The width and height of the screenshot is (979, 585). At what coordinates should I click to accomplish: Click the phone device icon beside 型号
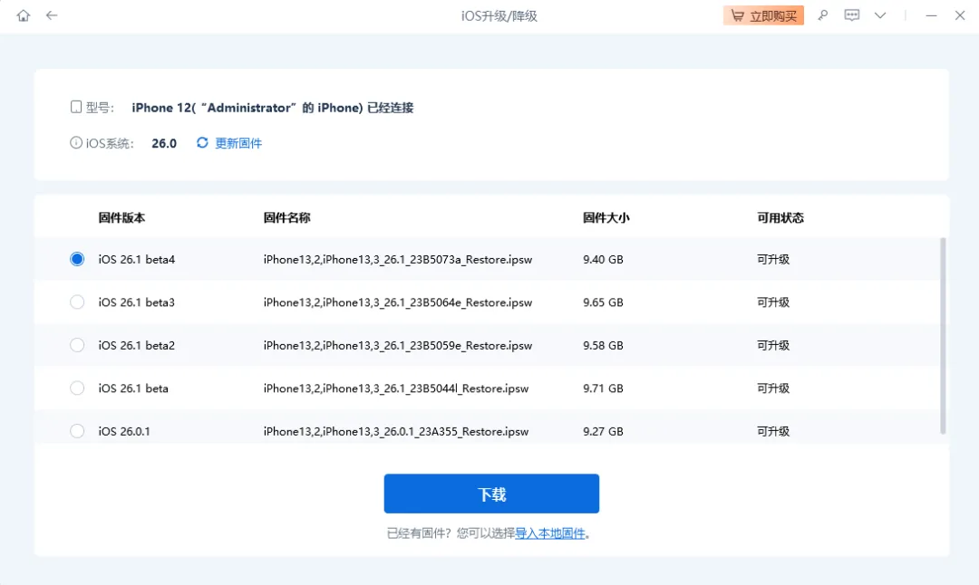[76, 107]
